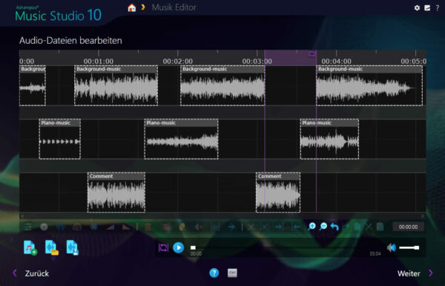Open the mixer sliders icon in editing toolbar
Screen dimensions: 445x286
pos(28,227)
